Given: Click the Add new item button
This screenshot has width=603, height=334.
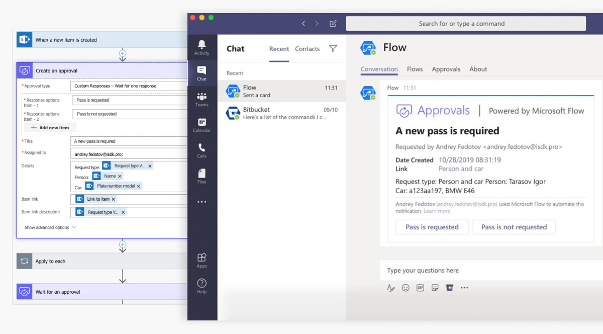Looking at the screenshot, I should 50,128.
